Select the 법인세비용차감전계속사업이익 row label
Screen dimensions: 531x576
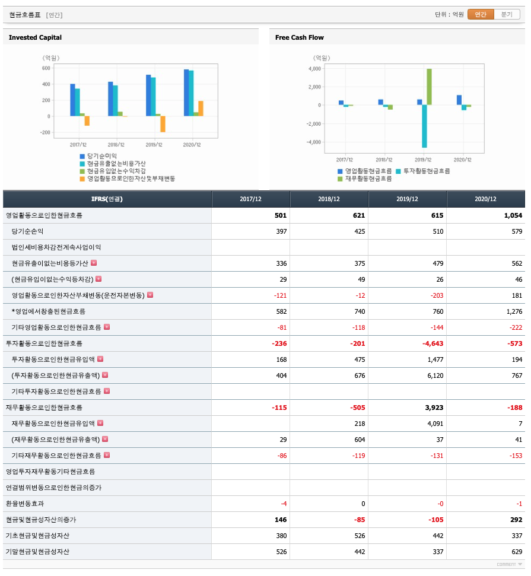(x=56, y=247)
